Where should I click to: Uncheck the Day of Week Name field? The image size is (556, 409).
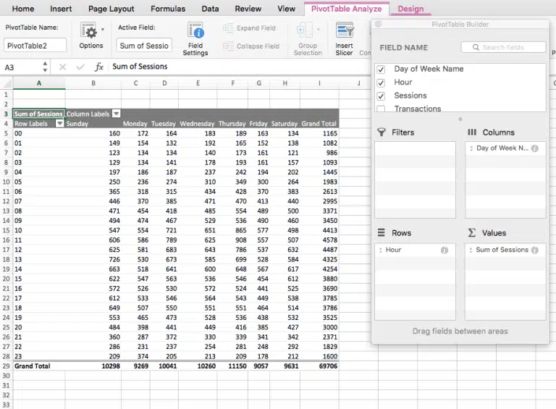pos(381,69)
